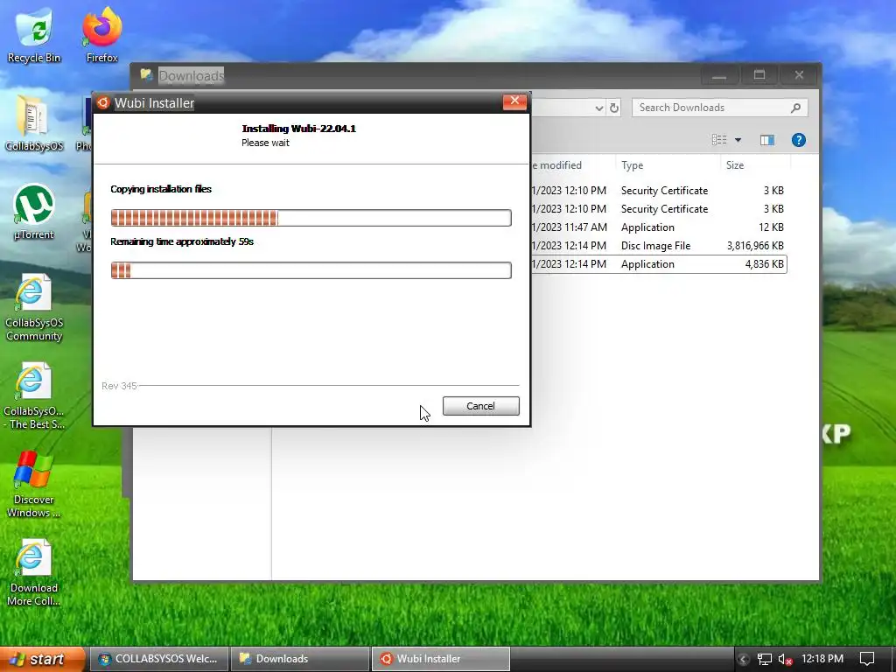Viewport: 896px width, 672px height.
Task: Open network tray icon
Action: pyautogui.click(x=764, y=660)
